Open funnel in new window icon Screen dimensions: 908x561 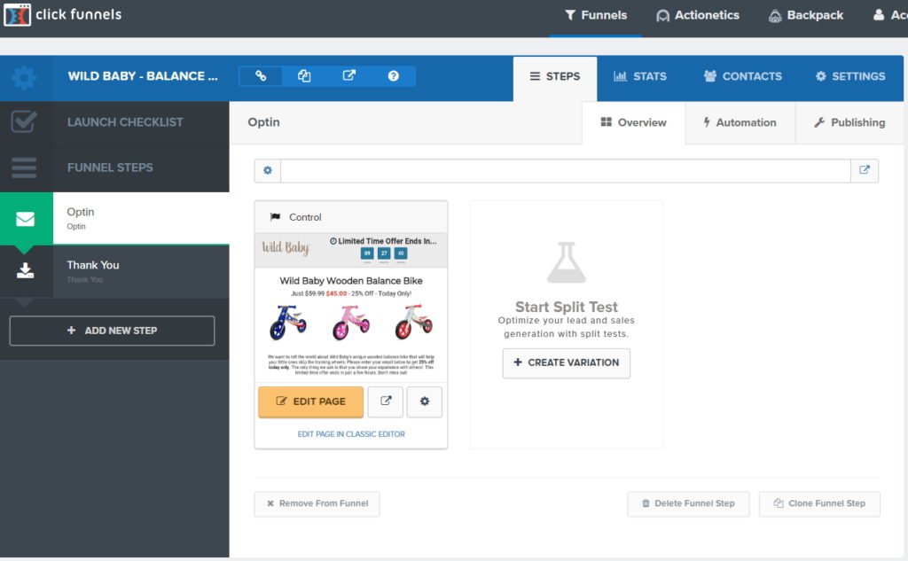pos(348,76)
